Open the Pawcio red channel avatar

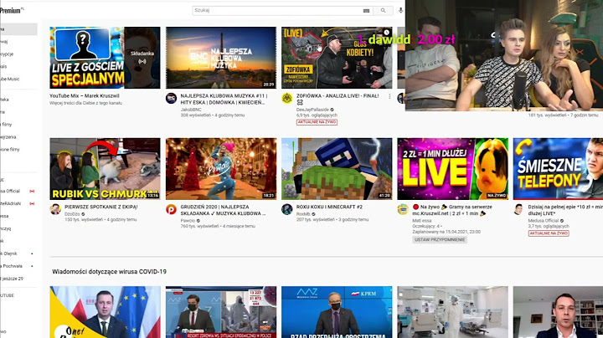coord(171,209)
